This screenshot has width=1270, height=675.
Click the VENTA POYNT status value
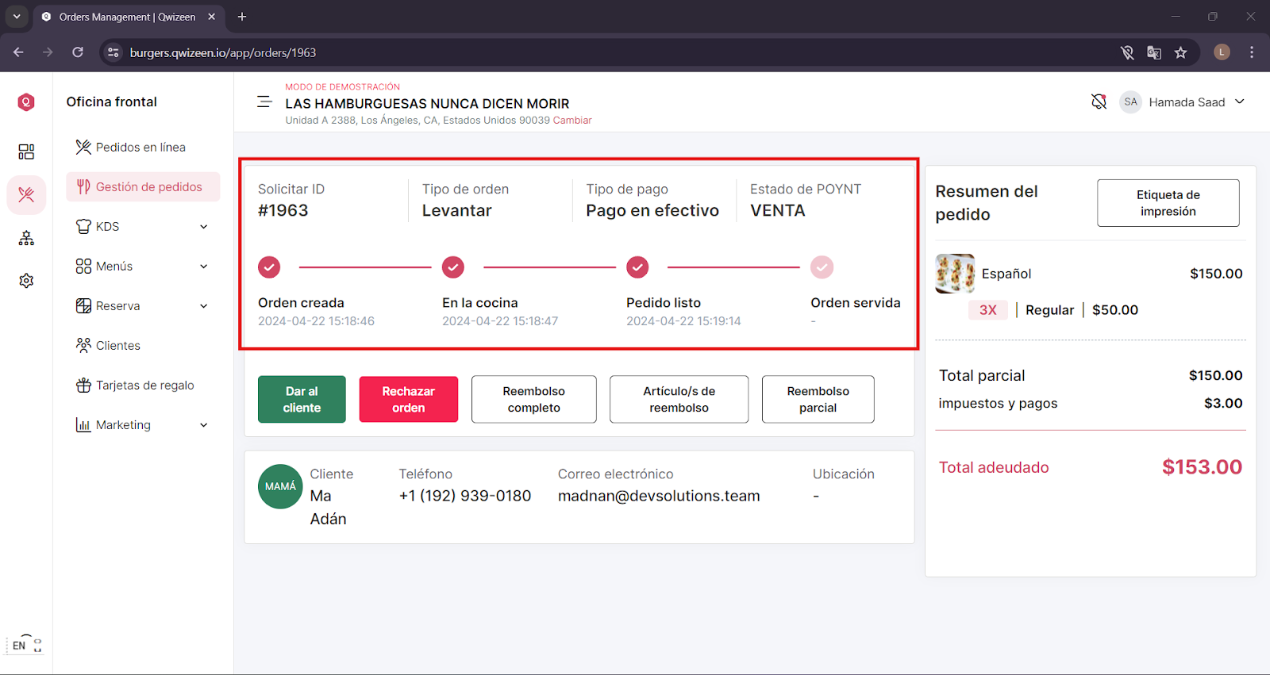pos(778,210)
